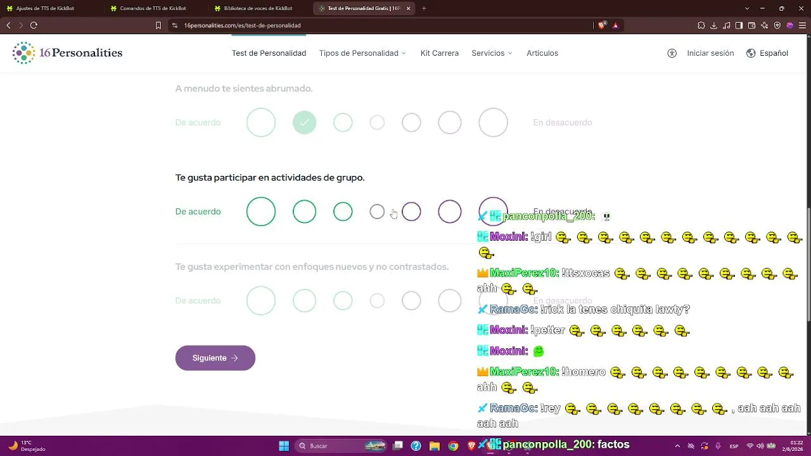Close the Test de Personalidad tab
The height and width of the screenshot is (456, 811).
click(x=409, y=8)
